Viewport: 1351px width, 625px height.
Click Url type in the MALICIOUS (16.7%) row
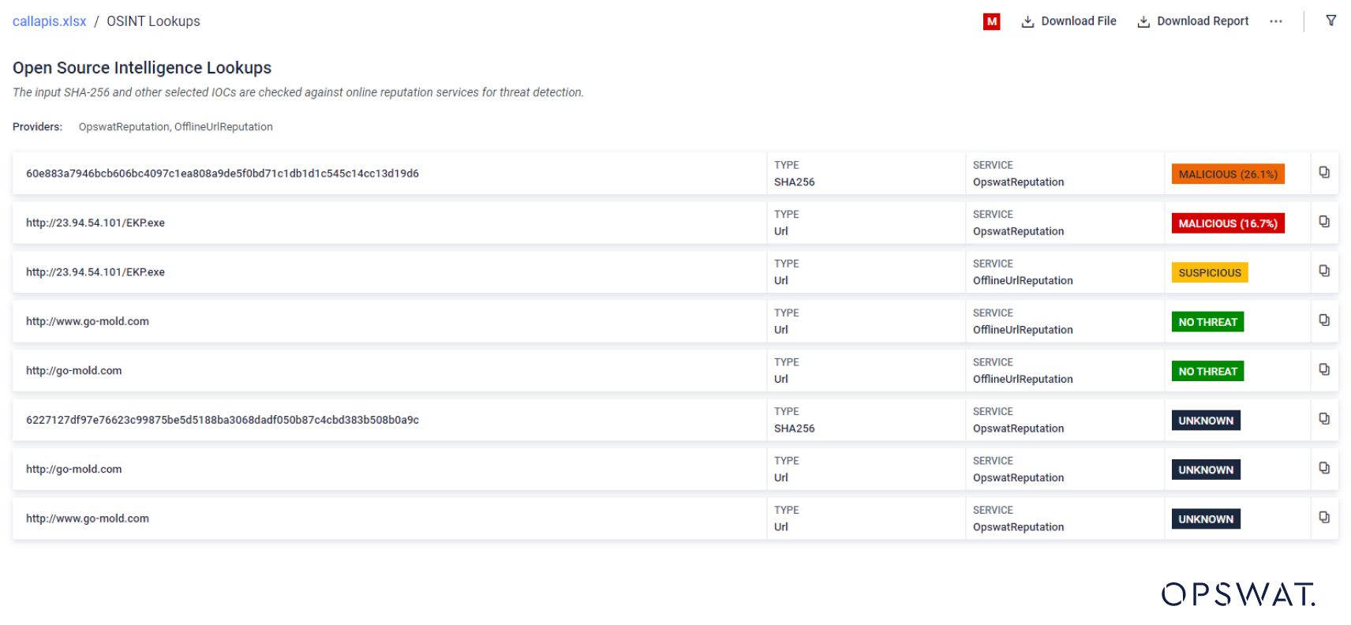[x=781, y=231]
